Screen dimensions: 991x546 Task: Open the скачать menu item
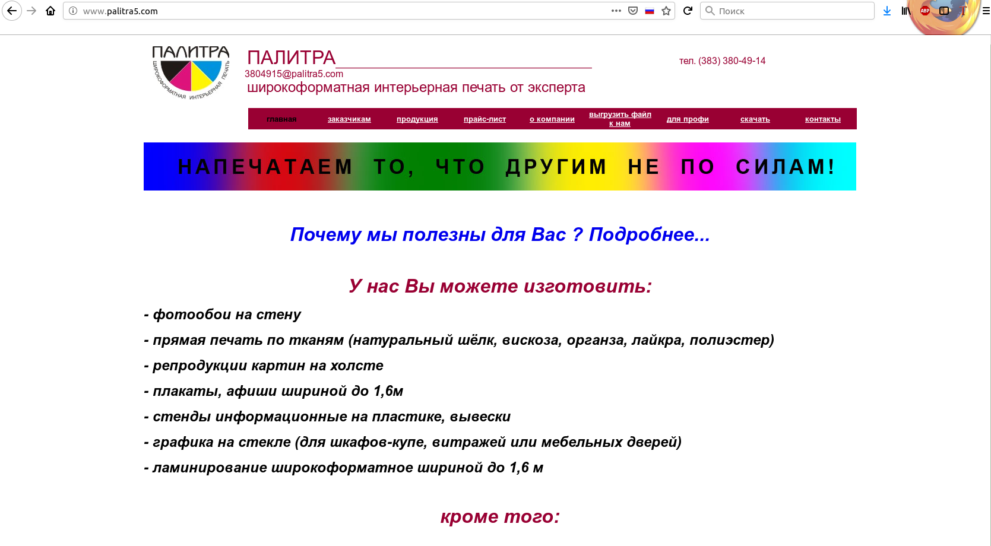[x=755, y=119]
